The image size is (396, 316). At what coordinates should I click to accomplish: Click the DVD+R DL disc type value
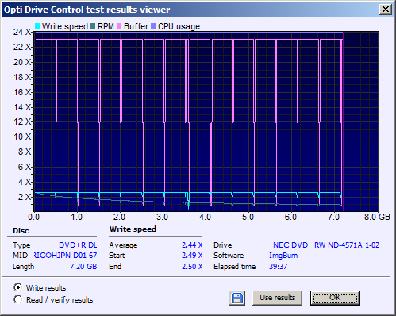[x=78, y=245]
